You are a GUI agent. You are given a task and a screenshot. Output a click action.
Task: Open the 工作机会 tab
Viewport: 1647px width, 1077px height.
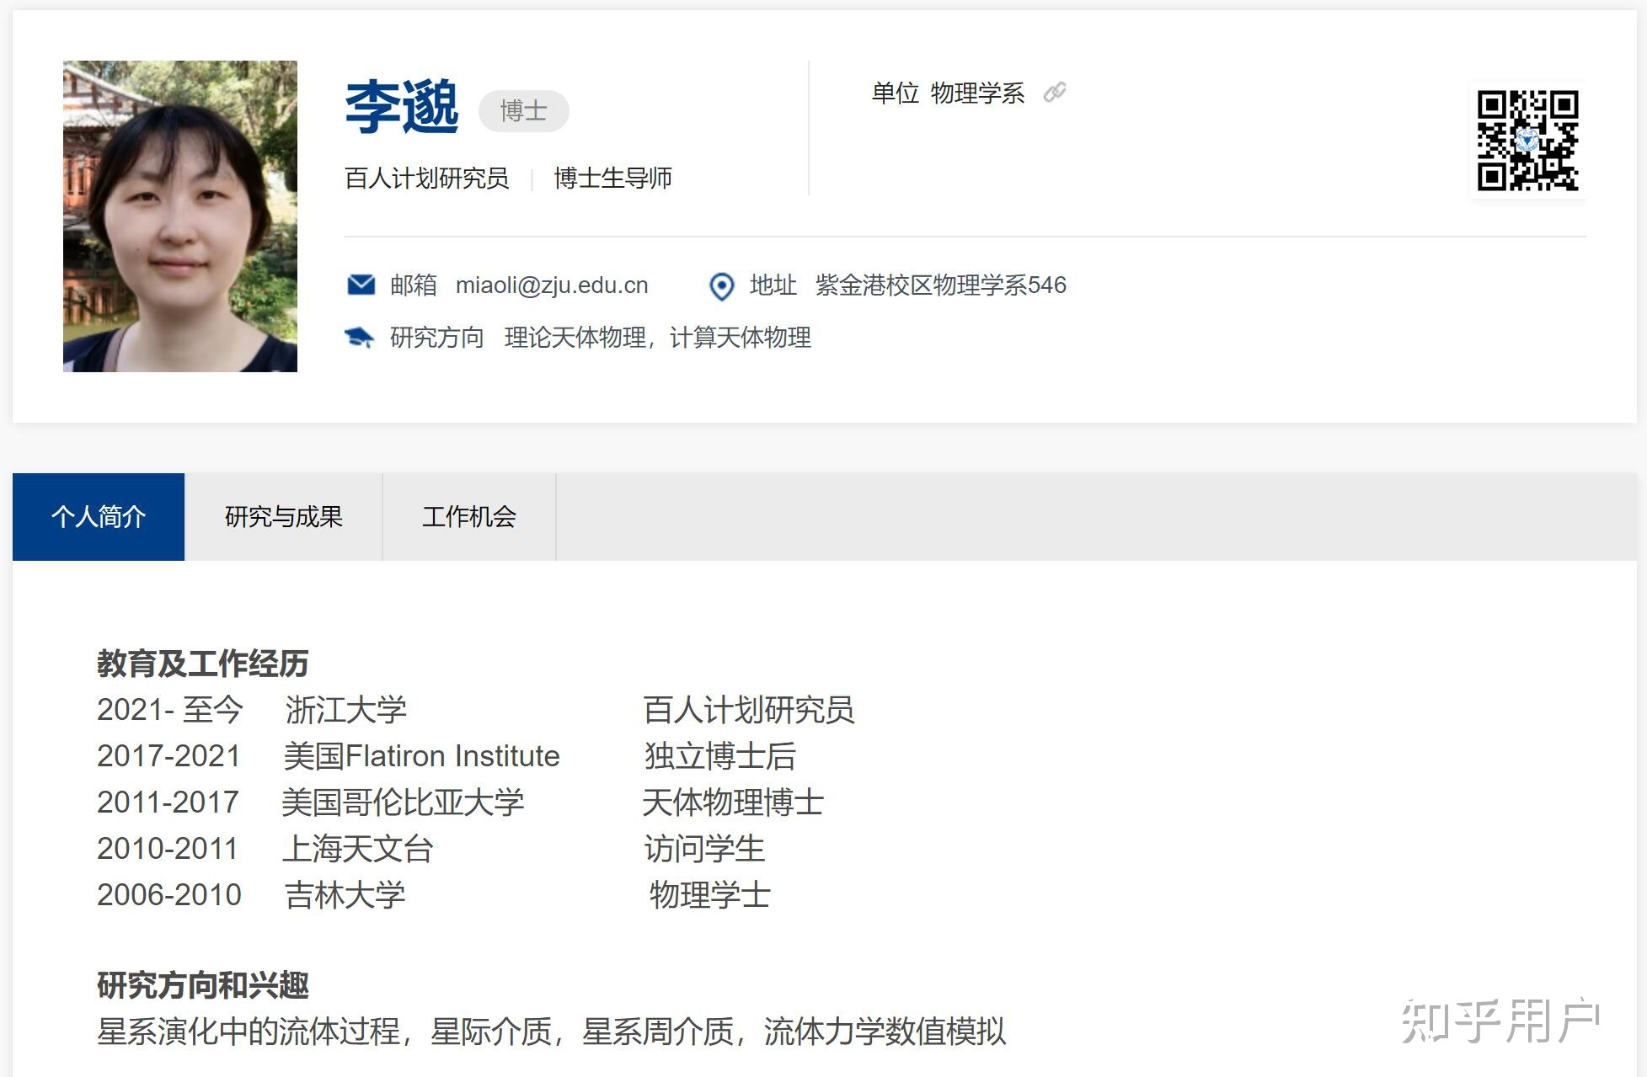(x=468, y=516)
